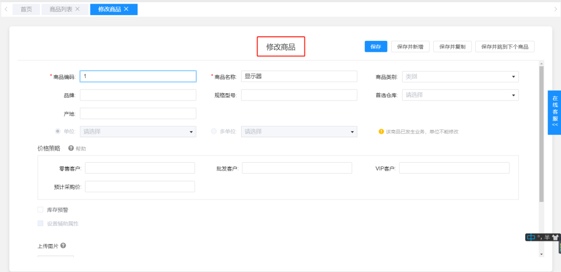The height and width of the screenshot is (272, 561).
Task: Close the 商品列表 tab
Action: click(x=77, y=9)
